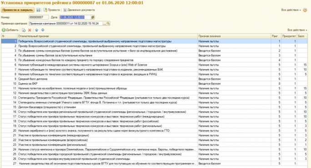This screenshot has width=311, height=168.
Task: Select row 'Наличие патентов на изобретения'
Action: click(x=154, y=89)
